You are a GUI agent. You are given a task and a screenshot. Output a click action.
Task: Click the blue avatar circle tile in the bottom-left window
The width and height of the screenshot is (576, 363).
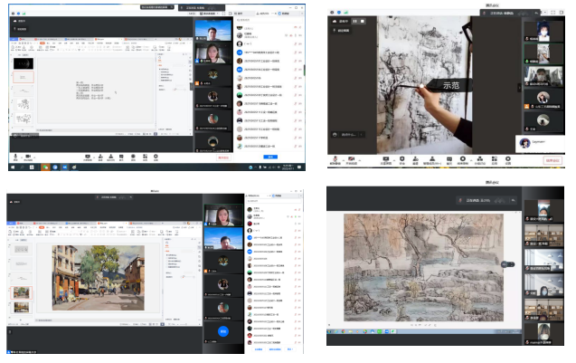[223, 331]
